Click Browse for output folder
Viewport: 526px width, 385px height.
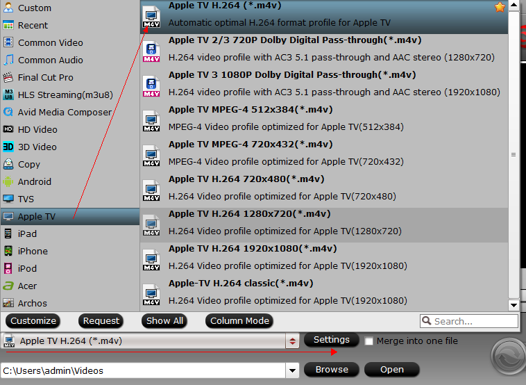pyautogui.click(x=332, y=370)
